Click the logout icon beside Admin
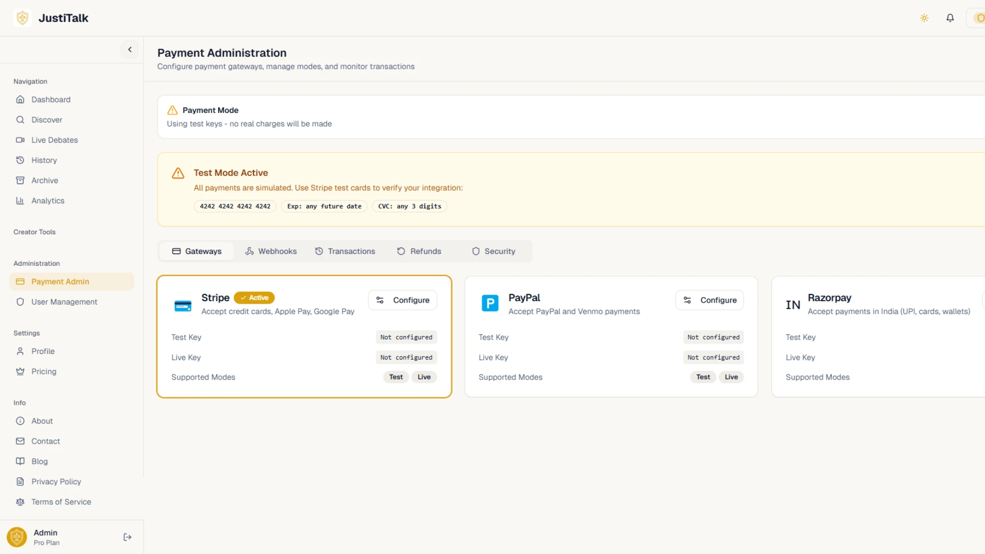The height and width of the screenshot is (554, 985). pos(128,537)
